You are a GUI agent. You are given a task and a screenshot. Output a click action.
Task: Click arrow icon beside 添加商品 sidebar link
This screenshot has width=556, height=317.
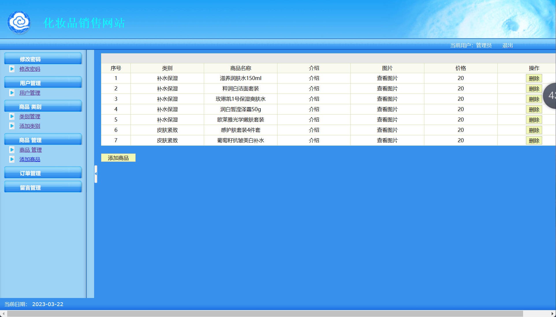pyautogui.click(x=12, y=159)
